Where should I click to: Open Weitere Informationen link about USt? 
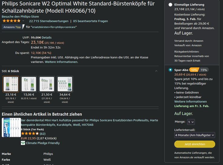(61, 62)
